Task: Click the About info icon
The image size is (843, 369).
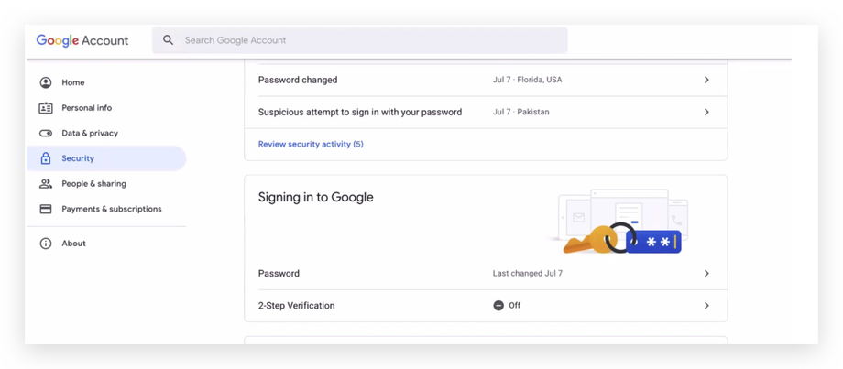Action: click(x=46, y=244)
